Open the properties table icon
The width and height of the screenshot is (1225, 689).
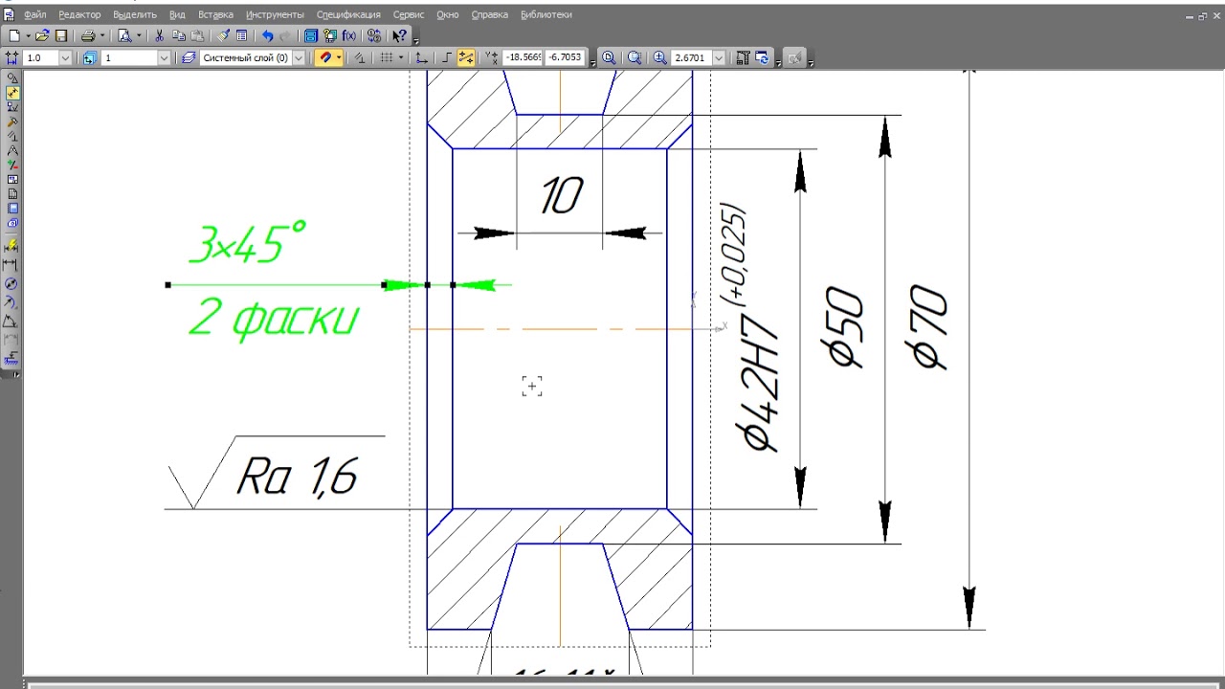click(x=242, y=35)
